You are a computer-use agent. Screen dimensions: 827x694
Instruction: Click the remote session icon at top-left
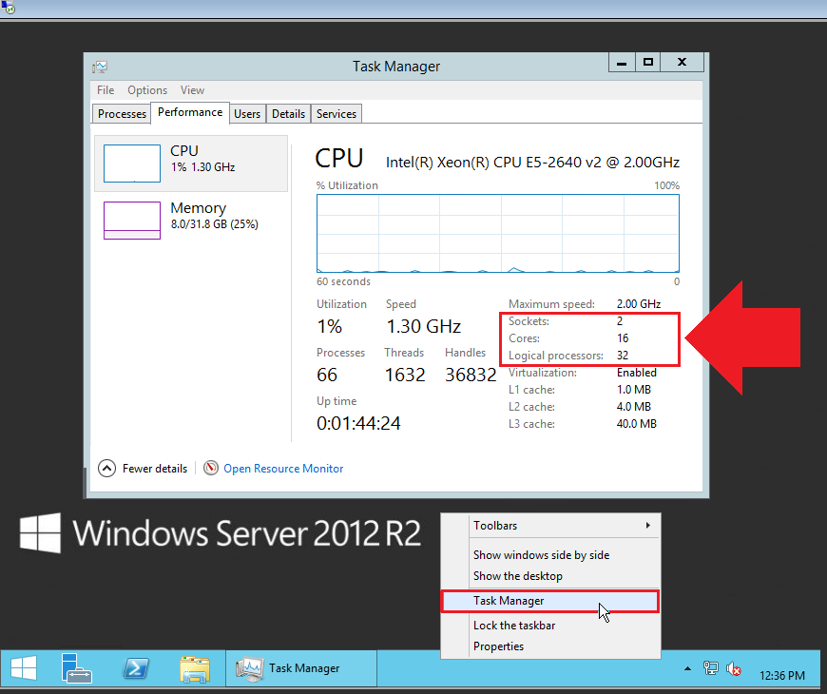8,8
